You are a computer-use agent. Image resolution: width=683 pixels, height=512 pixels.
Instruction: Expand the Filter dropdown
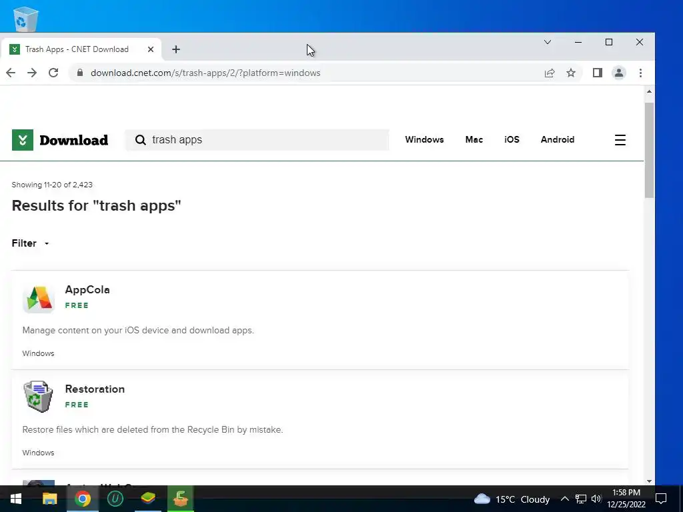[x=30, y=243]
